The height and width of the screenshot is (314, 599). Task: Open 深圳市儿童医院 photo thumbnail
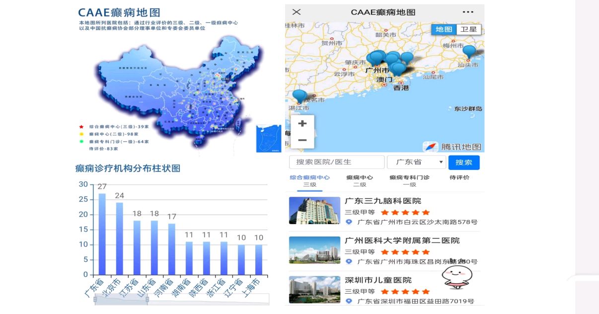pyautogui.click(x=314, y=290)
